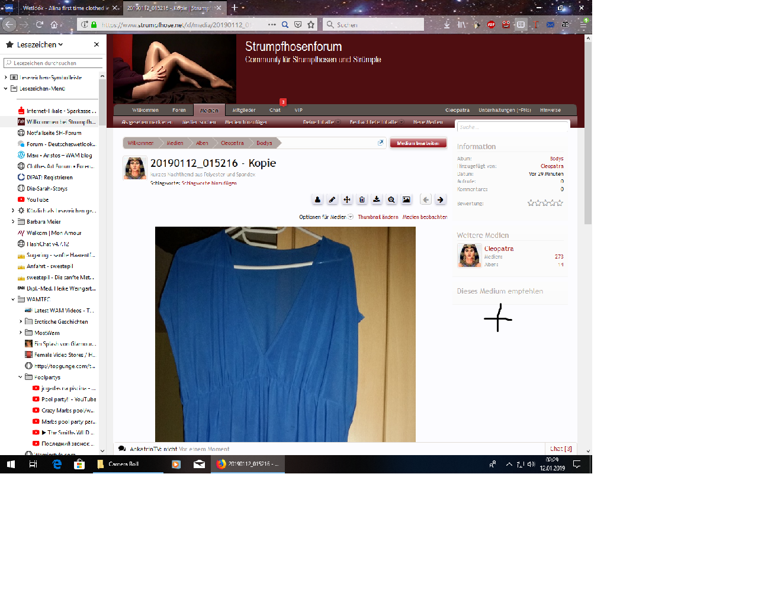Click the Firefox reload button
758x606 pixels.
click(40, 25)
